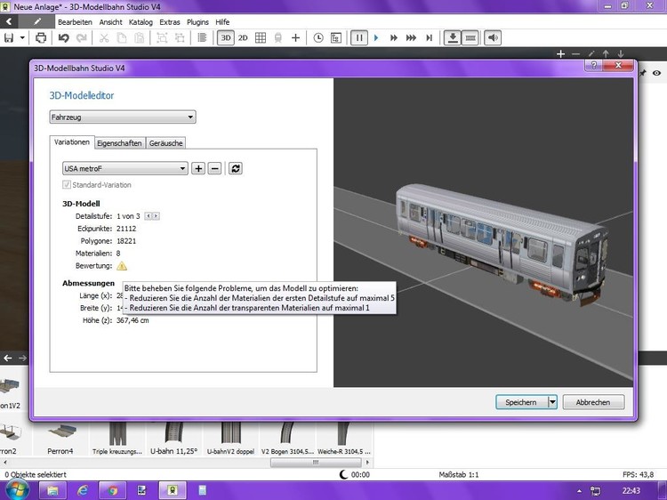Switch to the 2D view
This screenshot has width=667, height=500.
(243, 38)
